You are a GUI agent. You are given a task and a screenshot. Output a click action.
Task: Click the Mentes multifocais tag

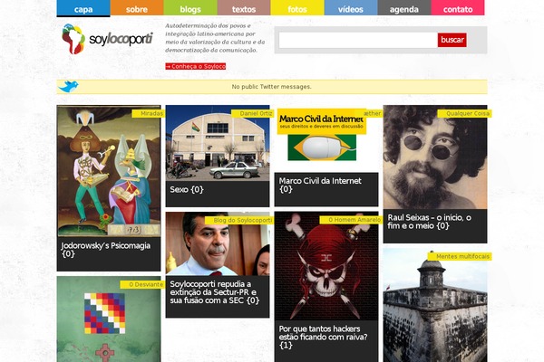point(460,256)
